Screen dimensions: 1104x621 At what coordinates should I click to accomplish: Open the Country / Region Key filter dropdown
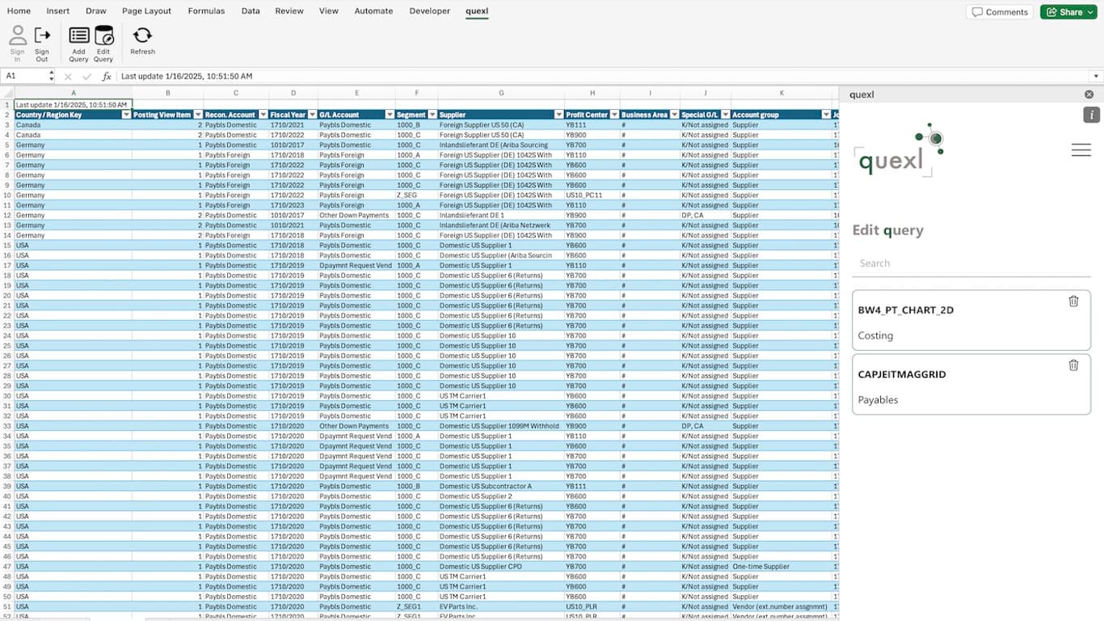tap(126, 114)
